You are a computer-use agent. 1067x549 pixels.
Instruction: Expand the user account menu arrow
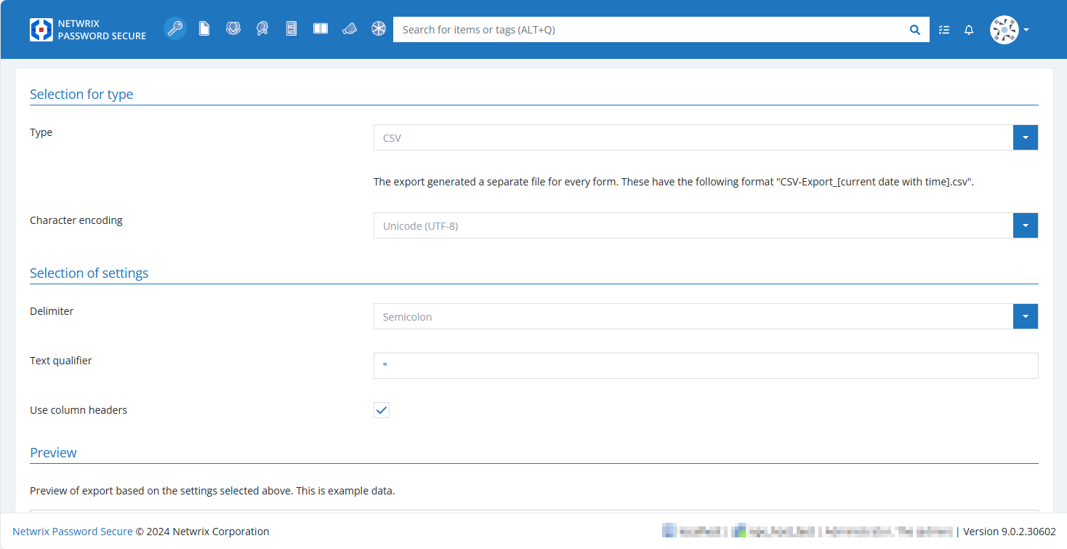pyautogui.click(x=1026, y=30)
